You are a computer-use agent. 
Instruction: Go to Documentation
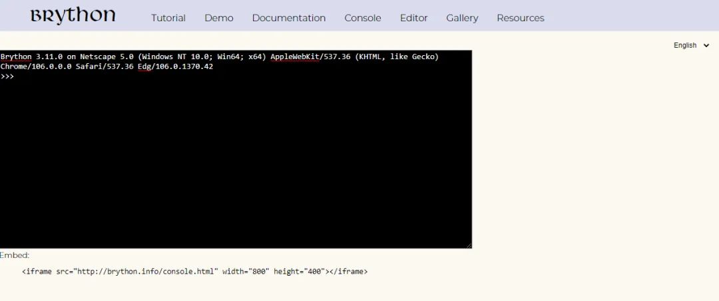[x=289, y=18]
